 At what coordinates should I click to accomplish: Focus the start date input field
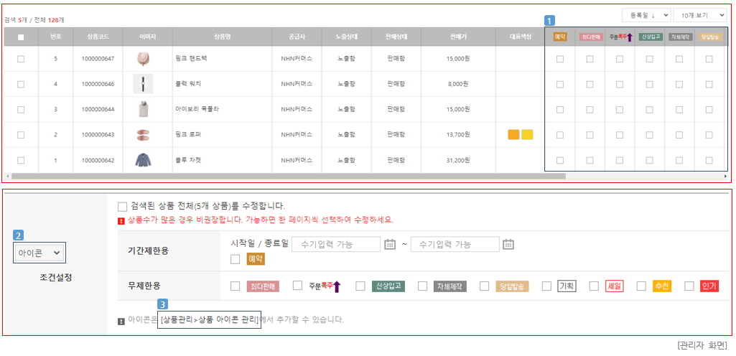point(336,244)
